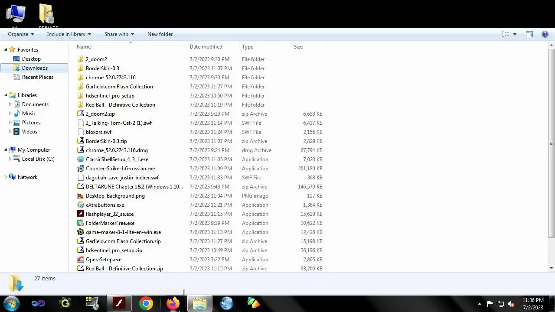Select 2_doom2.zip archive icon
The height and width of the screenshot is (312, 555).
(80, 114)
